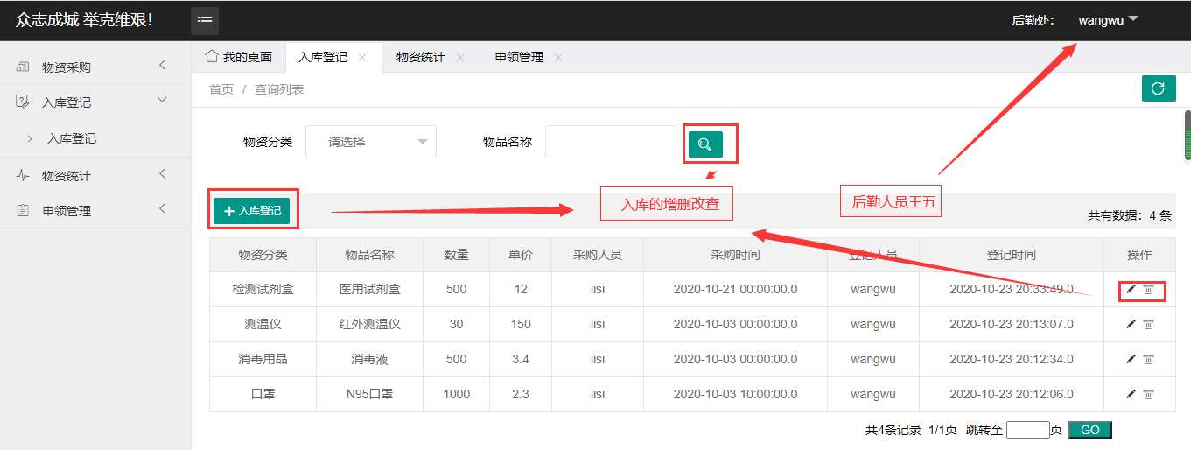Switch to the 我的桌面 tab

pyautogui.click(x=239, y=58)
